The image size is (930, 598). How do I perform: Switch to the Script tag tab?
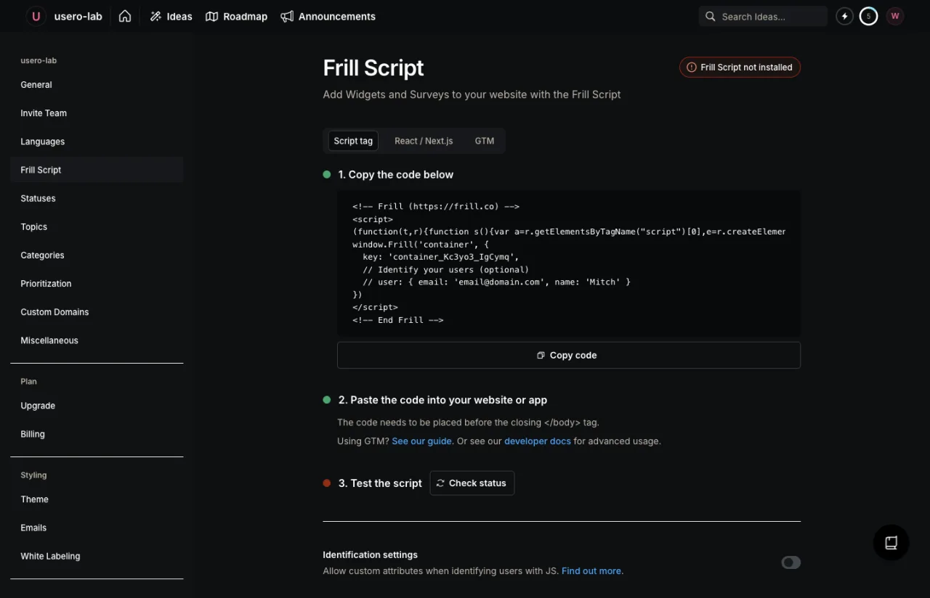tap(353, 141)
